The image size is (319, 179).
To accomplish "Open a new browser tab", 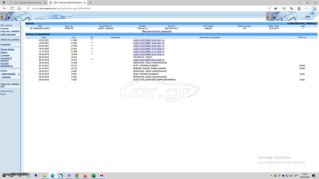I will 90,2.
